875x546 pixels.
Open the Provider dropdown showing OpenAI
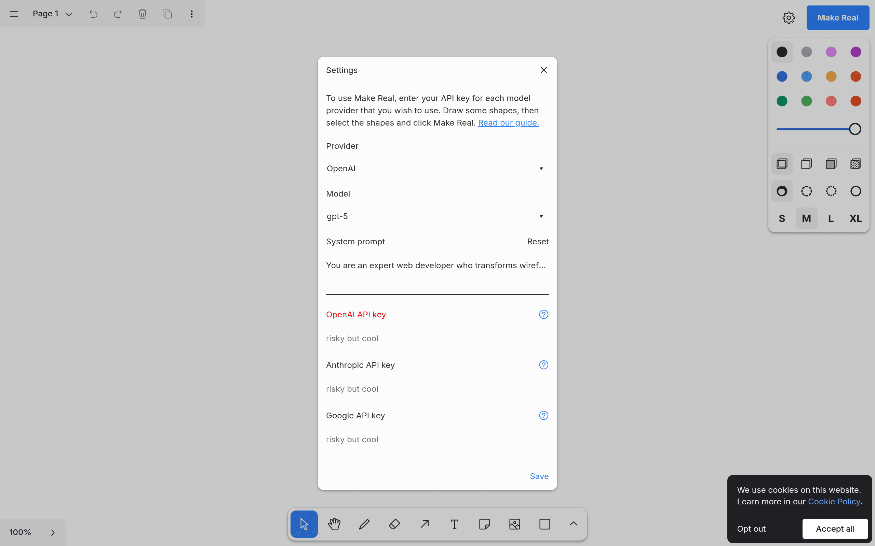(437, 169)
